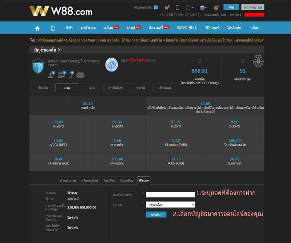The image size is (291, 243).
Task: Open the อัพโหลด upload tab
Action: pyautogui.click(x=165, y=88)
